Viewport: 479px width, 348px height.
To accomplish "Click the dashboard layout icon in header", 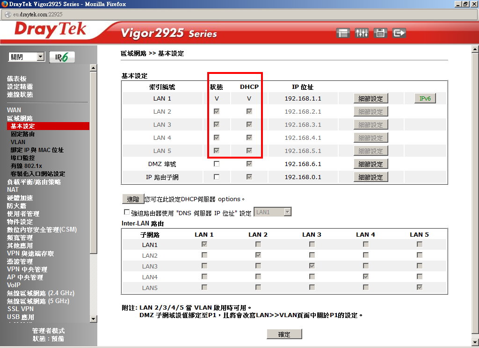I will coord(343,33).
